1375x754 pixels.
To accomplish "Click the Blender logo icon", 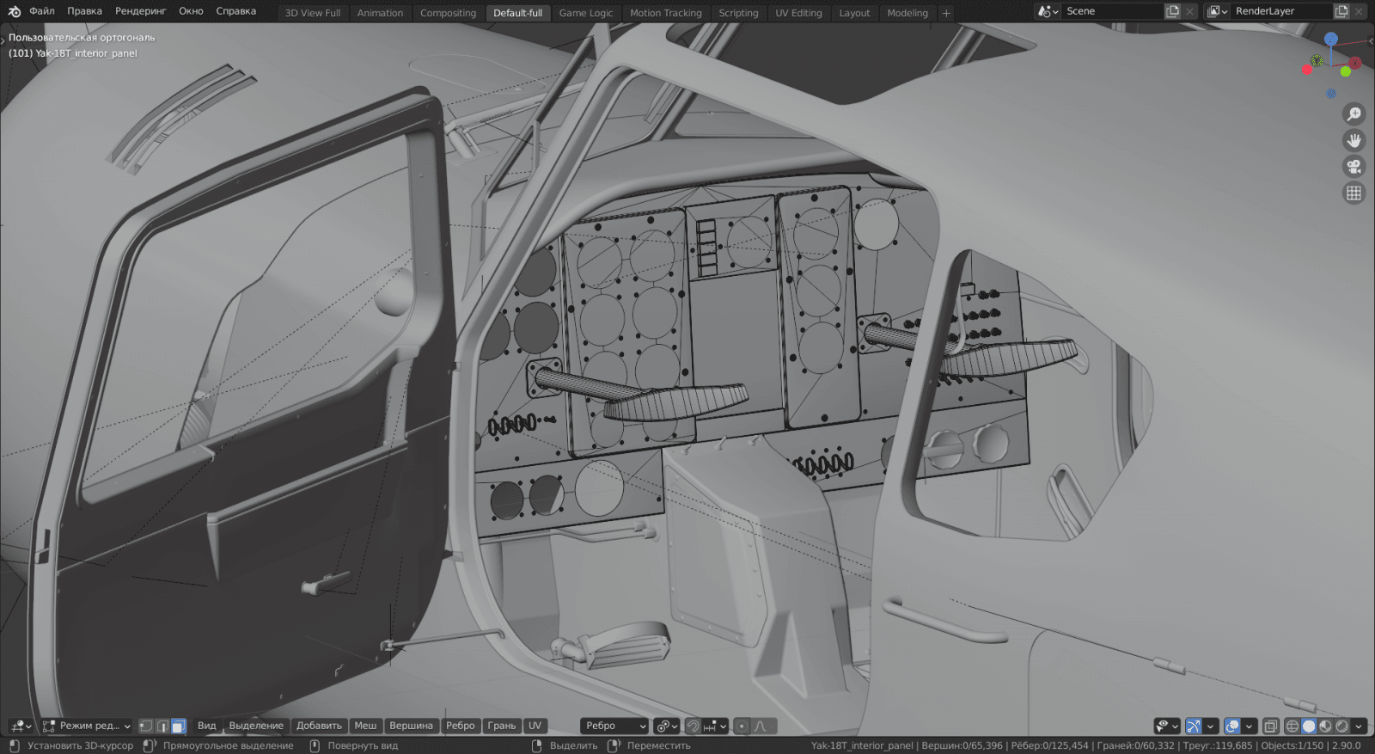I will point(15,11).
